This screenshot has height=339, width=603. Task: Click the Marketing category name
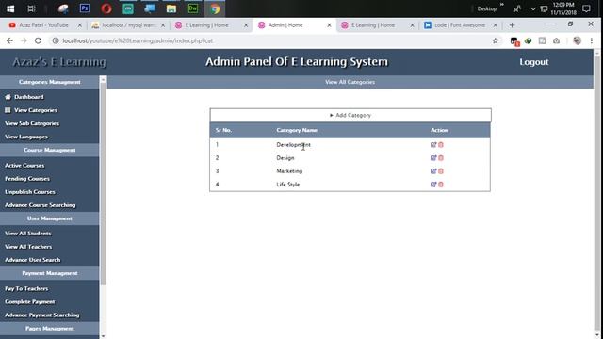pyautogui.click(x=289, y=171)
